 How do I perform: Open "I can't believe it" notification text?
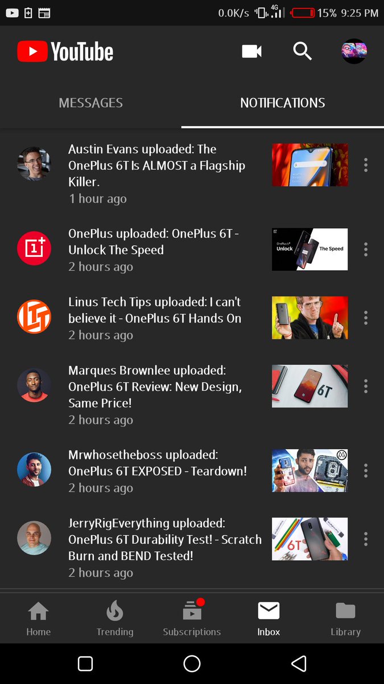pos(155,310)
